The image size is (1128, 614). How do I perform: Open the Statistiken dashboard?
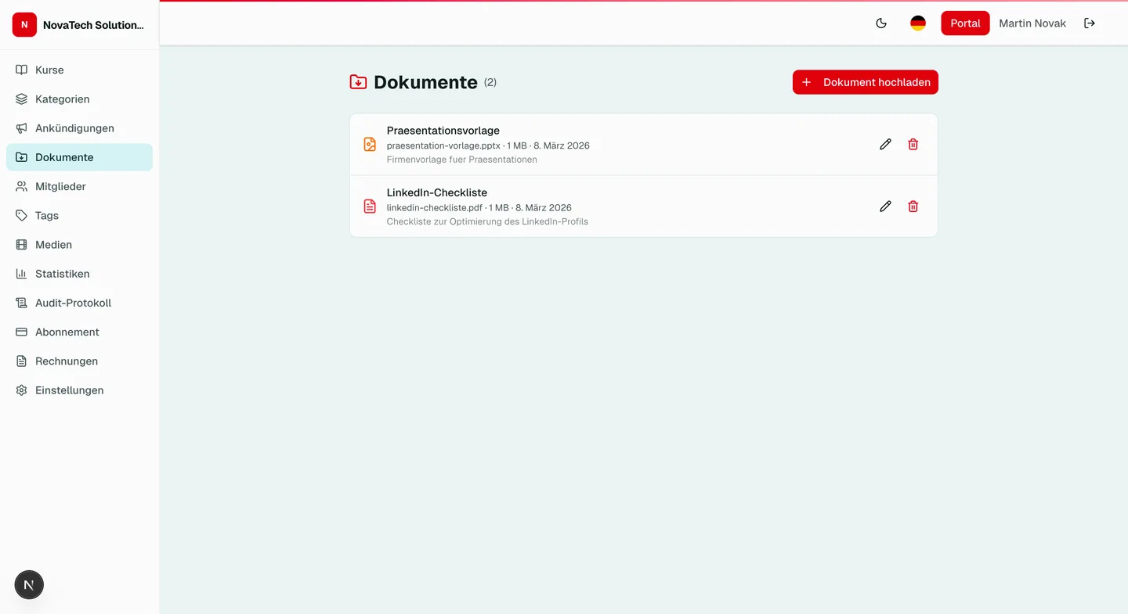click(x=61, y=274)
